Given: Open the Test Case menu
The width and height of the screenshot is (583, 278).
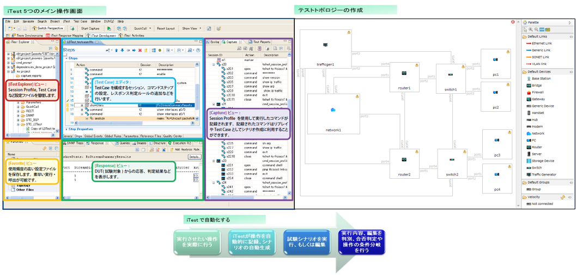Looking at the screenshot, I should pos(80,22).
